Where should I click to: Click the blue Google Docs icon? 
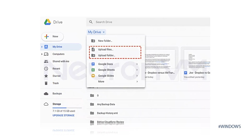pos(93,64)
